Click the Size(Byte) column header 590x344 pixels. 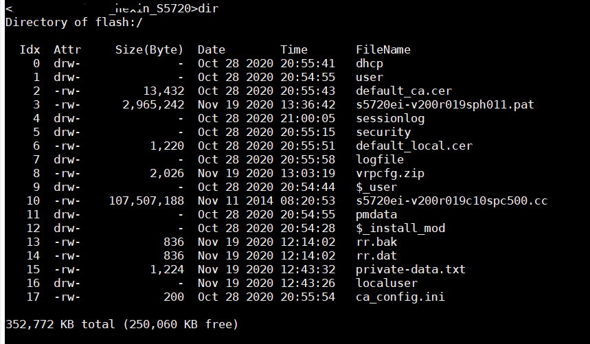[149, 49]
